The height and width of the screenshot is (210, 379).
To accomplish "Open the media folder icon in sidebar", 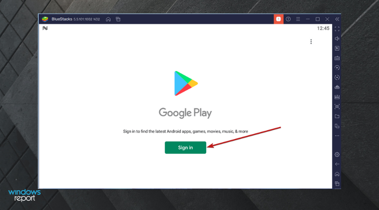I will click(337, 116).
